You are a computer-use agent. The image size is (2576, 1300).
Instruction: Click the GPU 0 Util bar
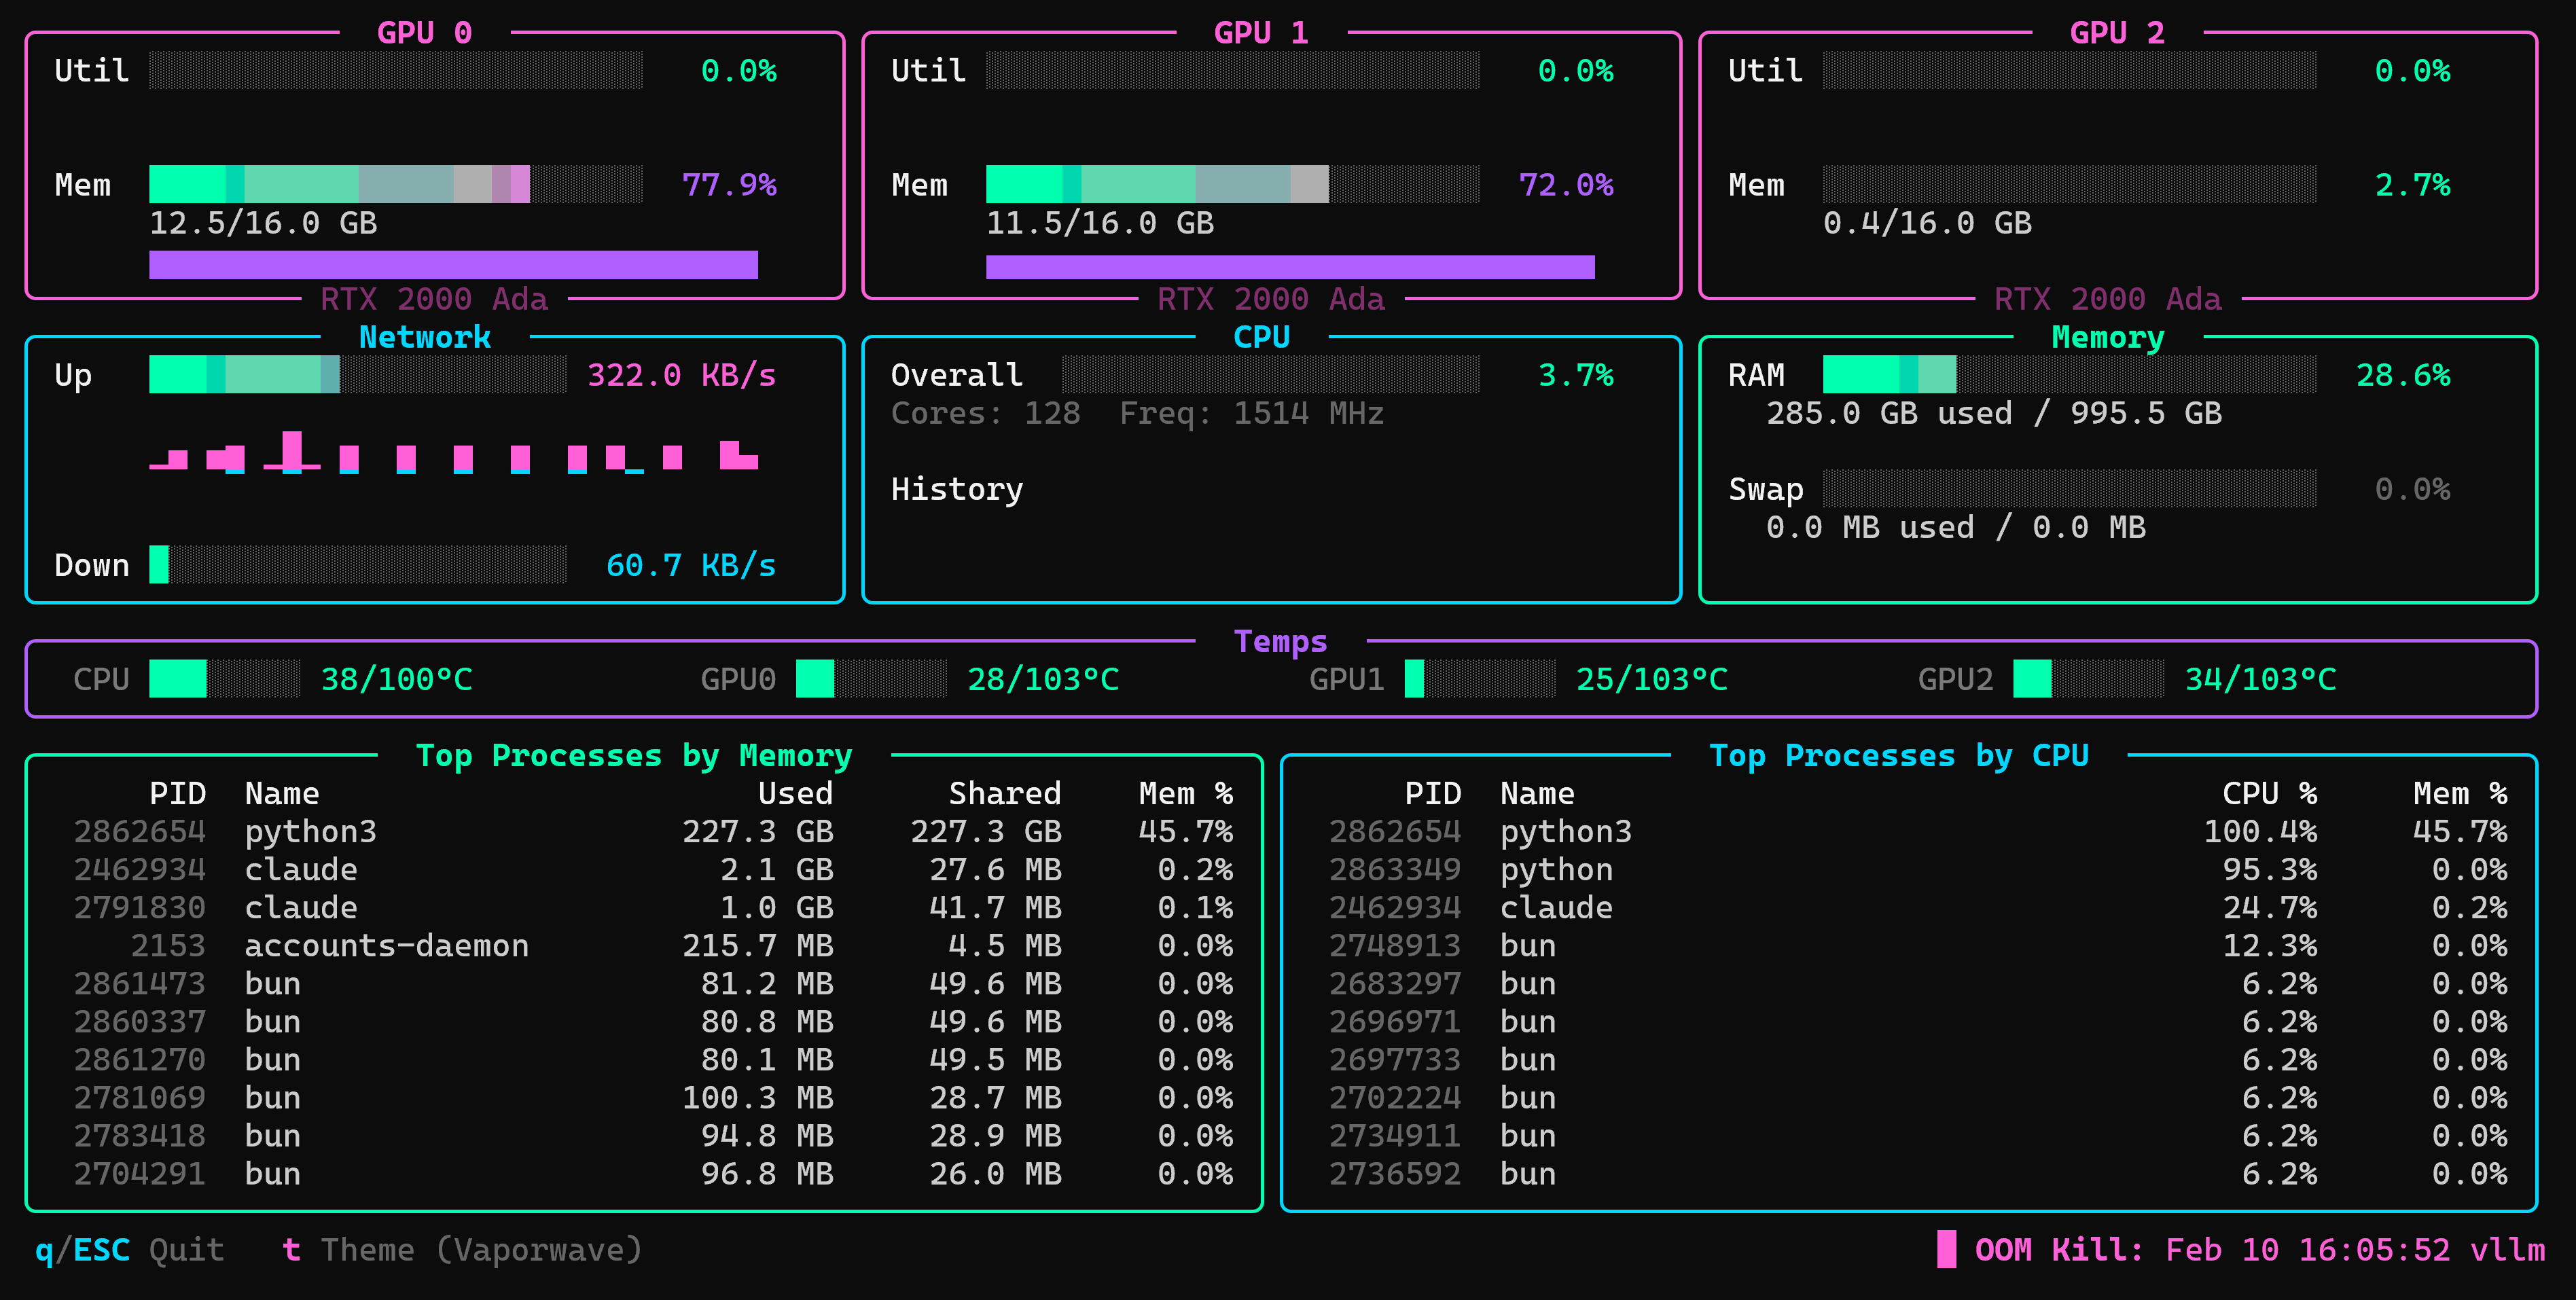click(x=396, y=70)
